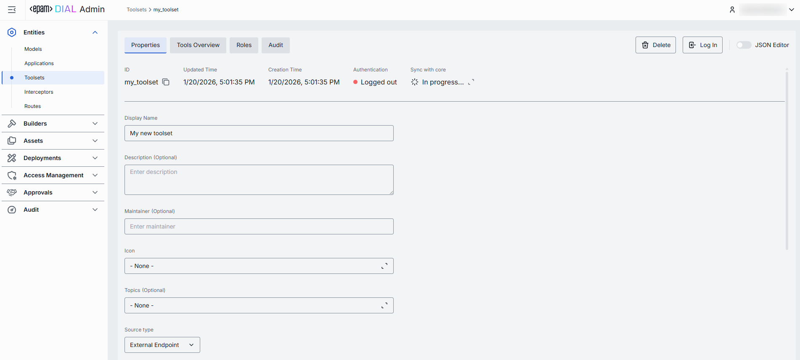Click the Builders hammer icon
This screenshot has width=800, height=360.
click(12, 124)
